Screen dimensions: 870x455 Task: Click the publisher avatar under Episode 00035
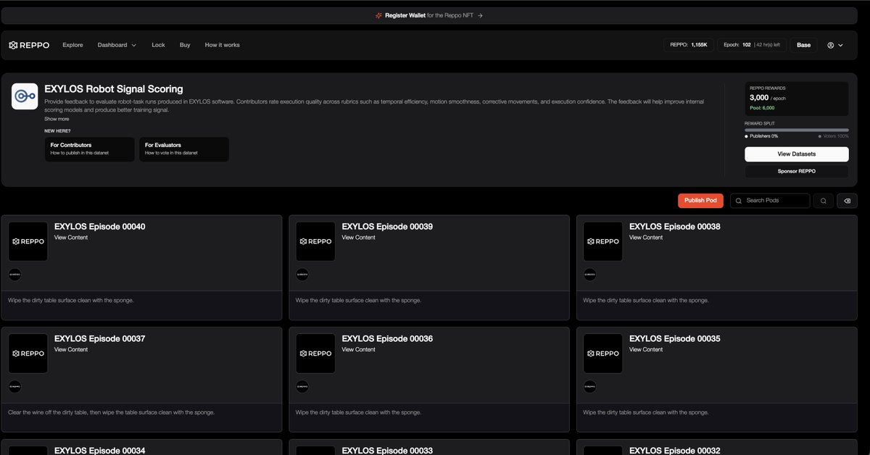coord(590,387)
